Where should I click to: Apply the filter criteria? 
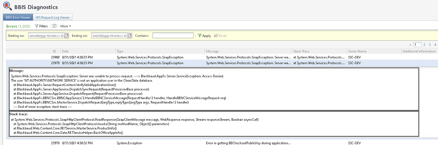point(204,35)
